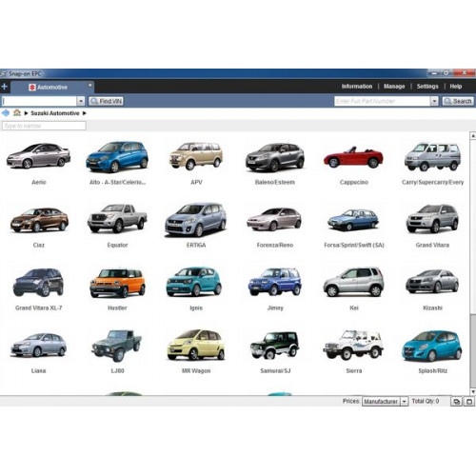Open the Help menu
This screenshot has height=476, width=476.
[455, 87]
